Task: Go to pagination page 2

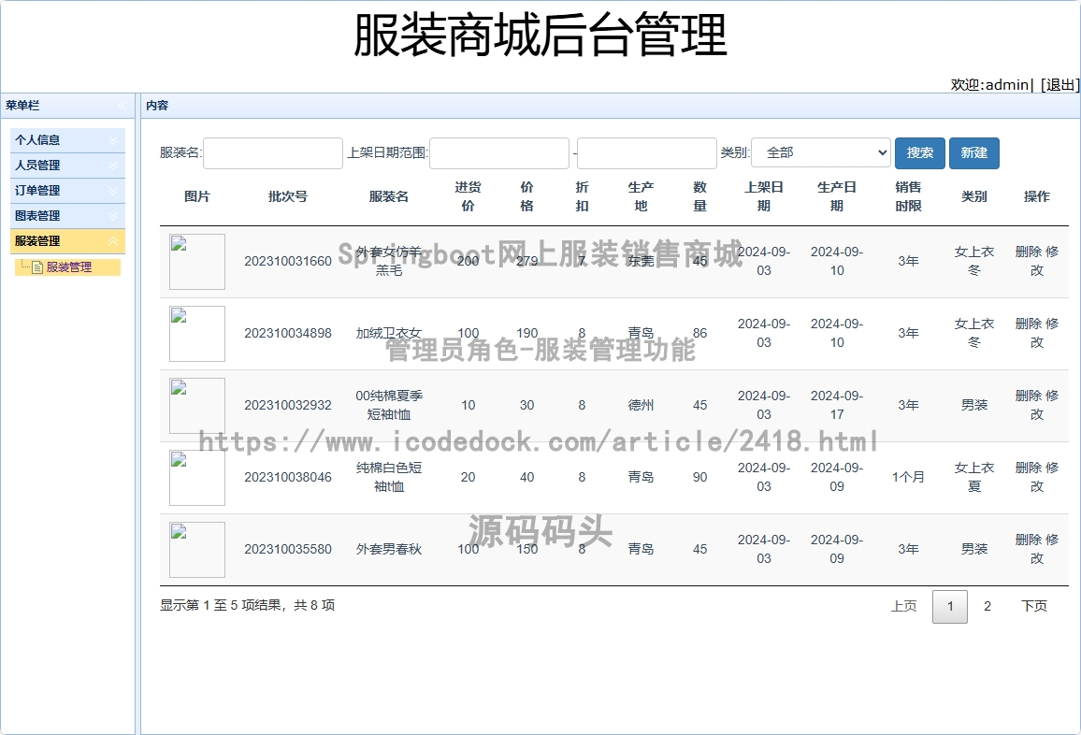Action: [x=987, y=606]
